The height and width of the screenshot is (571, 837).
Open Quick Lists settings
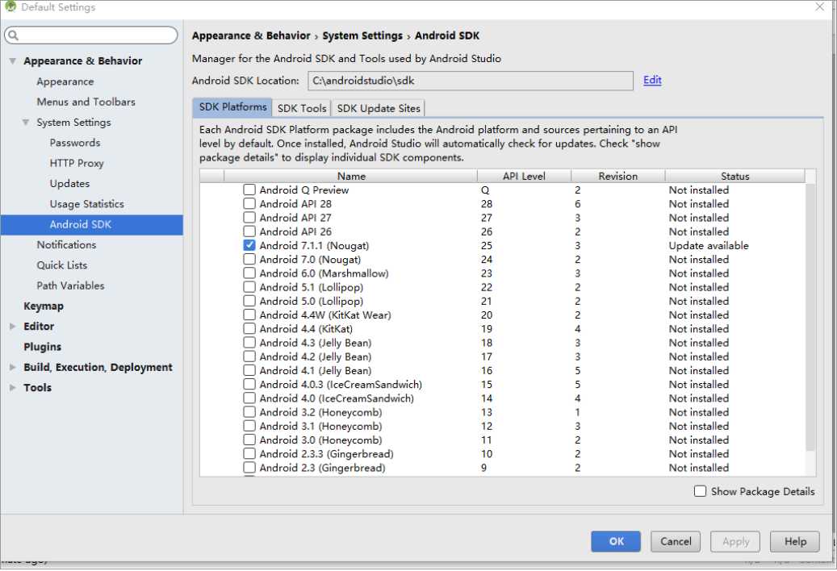[x=61, y=265]
